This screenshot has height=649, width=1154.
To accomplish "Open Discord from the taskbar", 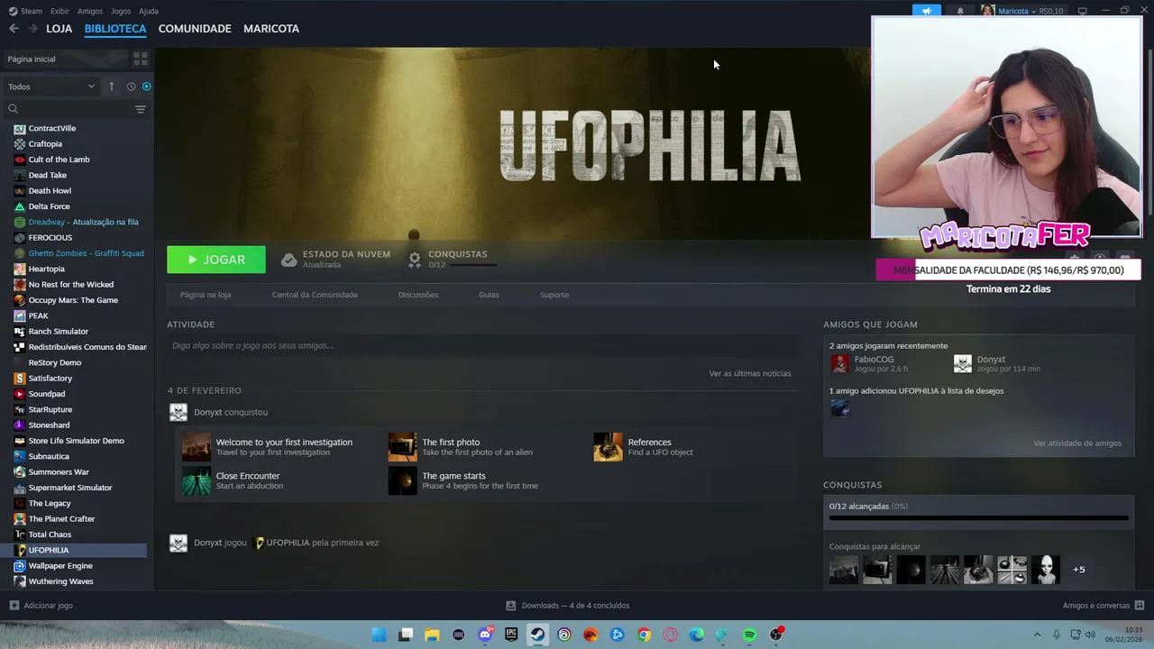I will click(x=485, y=635).
